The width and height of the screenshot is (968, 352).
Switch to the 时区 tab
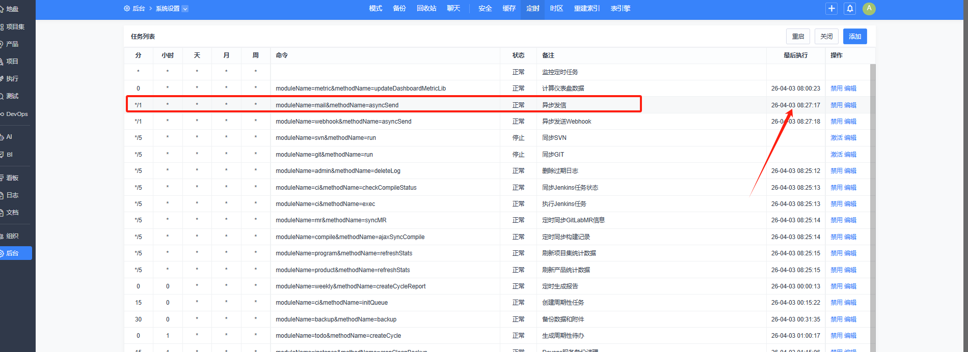click(556, 9)
